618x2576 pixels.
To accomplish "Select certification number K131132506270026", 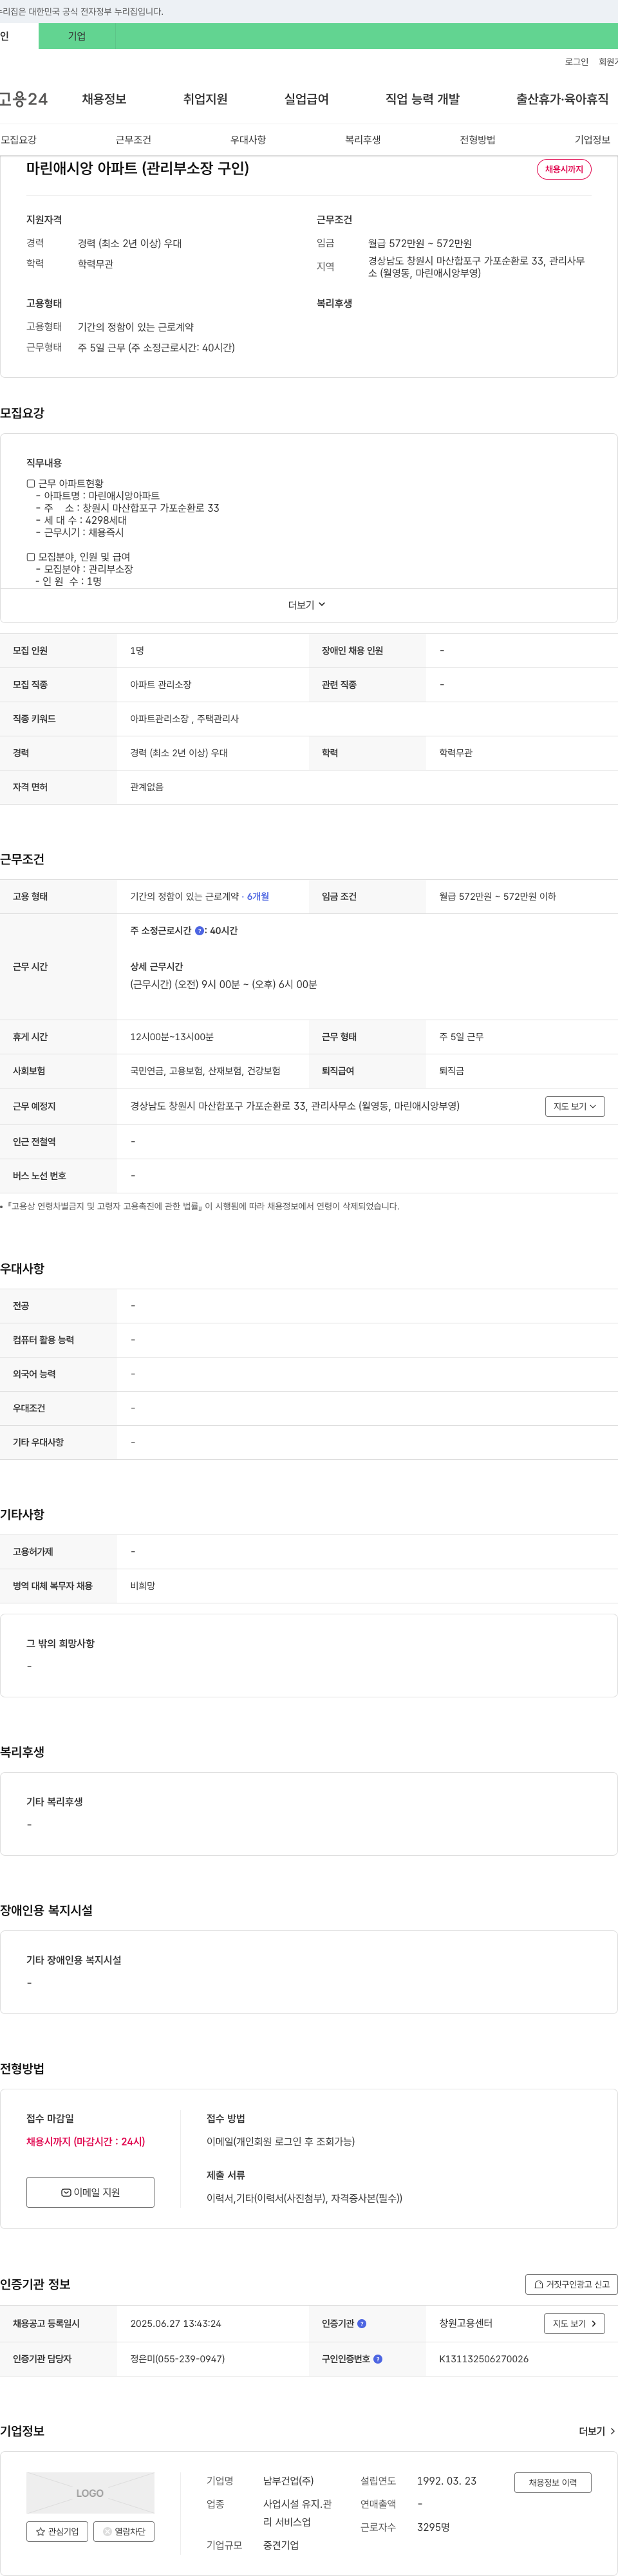I will 484,2359.
